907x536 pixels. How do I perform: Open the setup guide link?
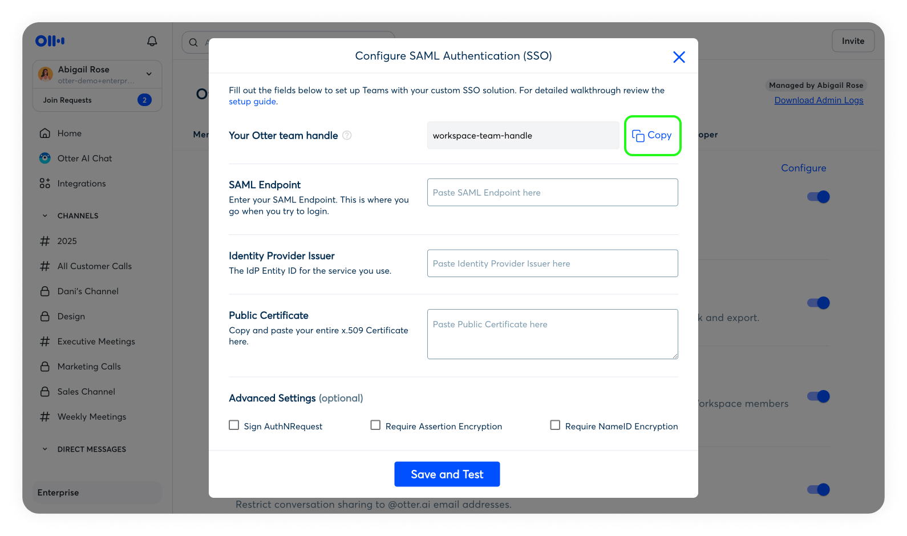coord(252,101)
